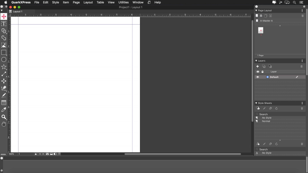Select the Line tool
This screenshot has height=173, width=308.
[4, 74]
